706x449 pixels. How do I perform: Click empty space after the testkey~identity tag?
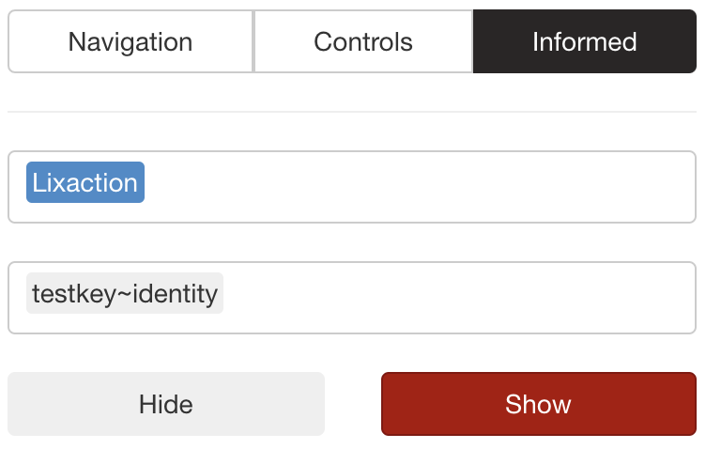[x=460, y=298]
